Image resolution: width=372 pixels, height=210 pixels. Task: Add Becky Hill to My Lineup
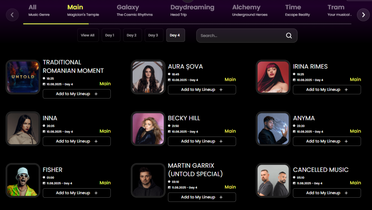click(202, 141)
